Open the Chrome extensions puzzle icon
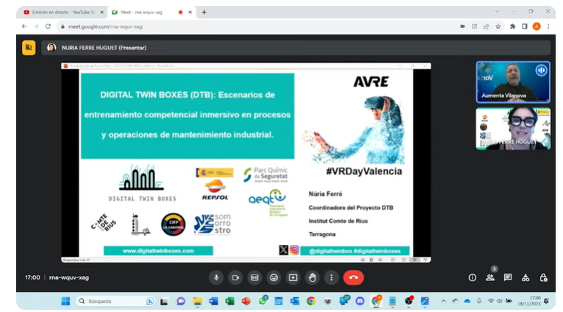563x312 pixels. [513, 26]
